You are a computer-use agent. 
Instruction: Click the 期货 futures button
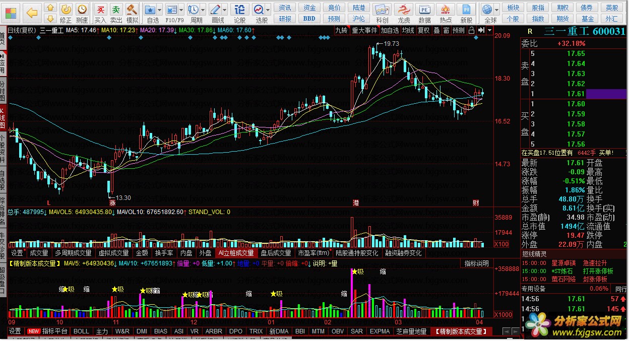click(562, 19)
